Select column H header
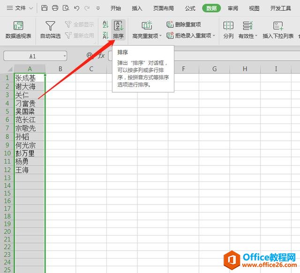The width and height of the screenshot is (300, 273). tap(245, 69)
